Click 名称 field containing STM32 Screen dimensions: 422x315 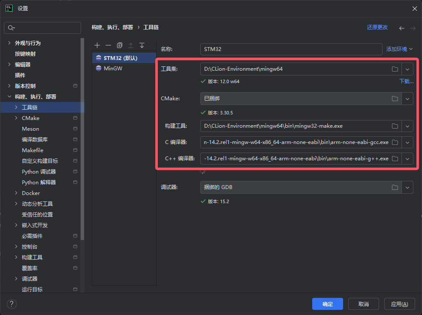[291, 49]
